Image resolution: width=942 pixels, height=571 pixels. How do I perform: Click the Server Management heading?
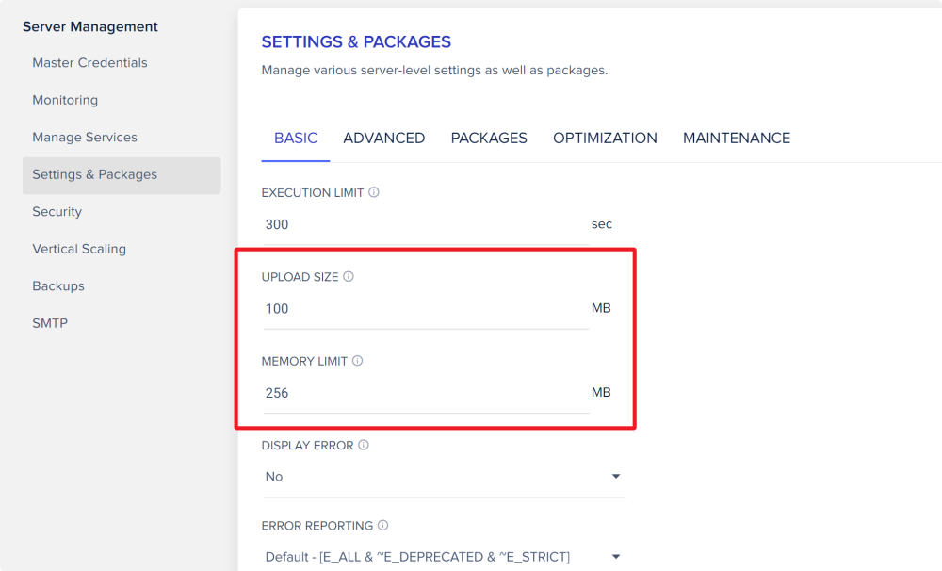[x=90, y=27]
